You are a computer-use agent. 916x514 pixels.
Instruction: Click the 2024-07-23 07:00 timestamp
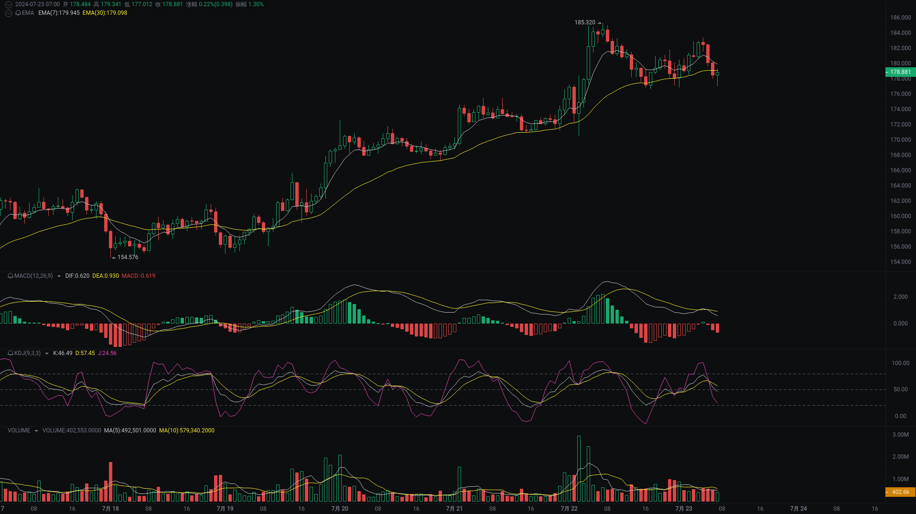tap(37, 4)
